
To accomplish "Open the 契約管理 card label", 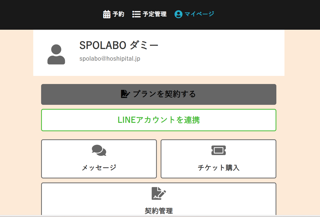I will click(159, 211).
